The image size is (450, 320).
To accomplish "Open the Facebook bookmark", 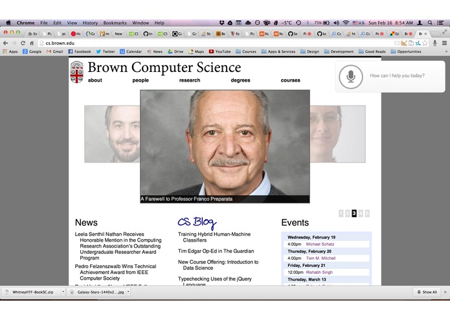I will pos(80,52).
